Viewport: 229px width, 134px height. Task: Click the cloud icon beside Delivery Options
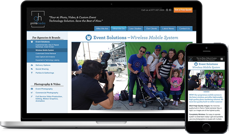[32, 65]
